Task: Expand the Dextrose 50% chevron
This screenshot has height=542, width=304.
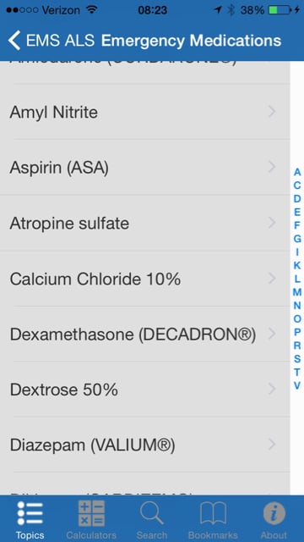Action: tap(272, 390)
